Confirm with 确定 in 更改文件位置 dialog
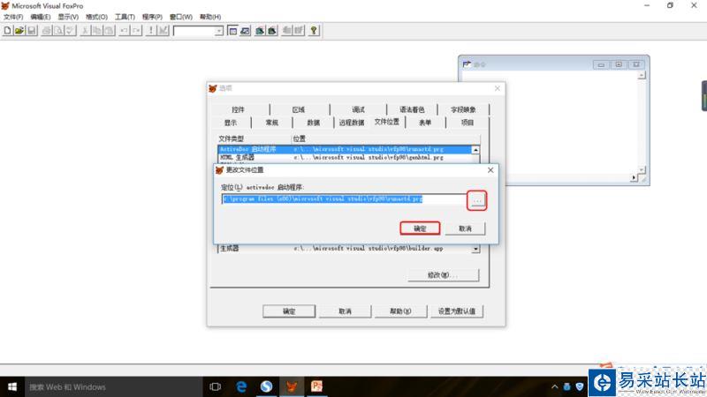707x397 pixels. click(420, 228)
